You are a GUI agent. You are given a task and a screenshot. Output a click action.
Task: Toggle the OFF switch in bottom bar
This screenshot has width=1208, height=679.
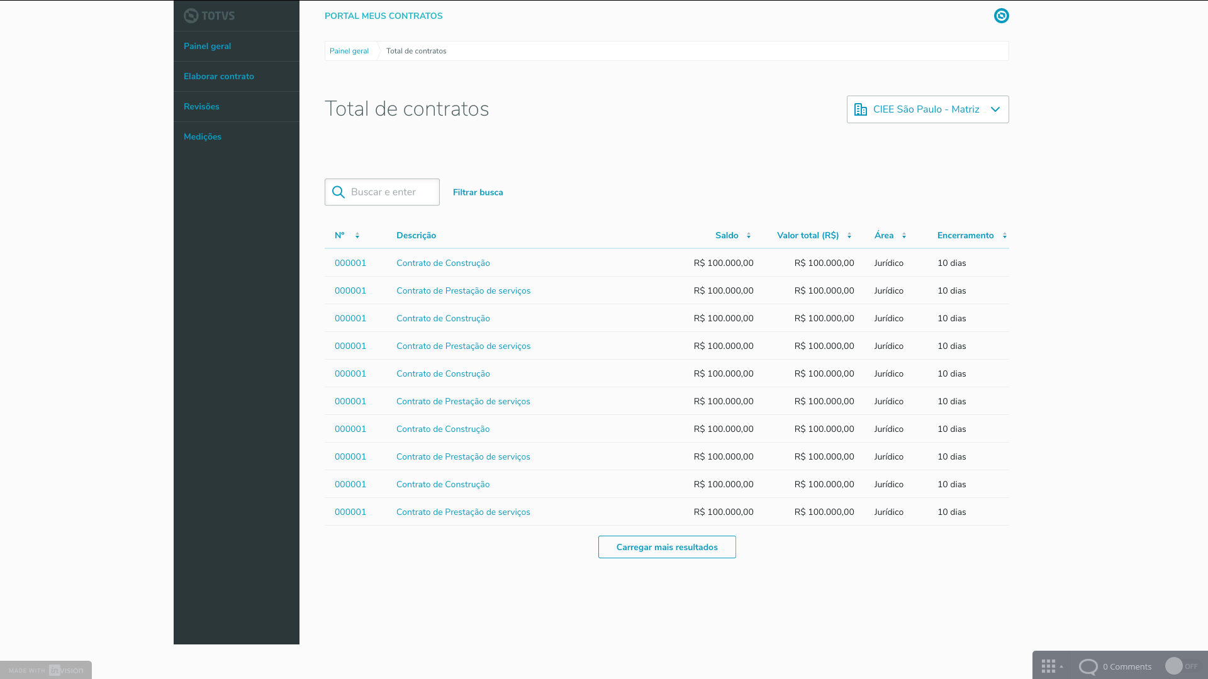click(1181, 666)
